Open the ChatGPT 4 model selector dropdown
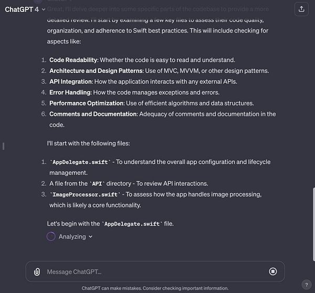Viewport: 315px width, 293px height. pos(24,9)
